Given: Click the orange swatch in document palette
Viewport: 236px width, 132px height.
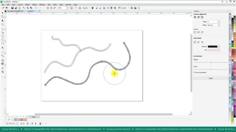Looking at the screenshot, I should [22, 120].
